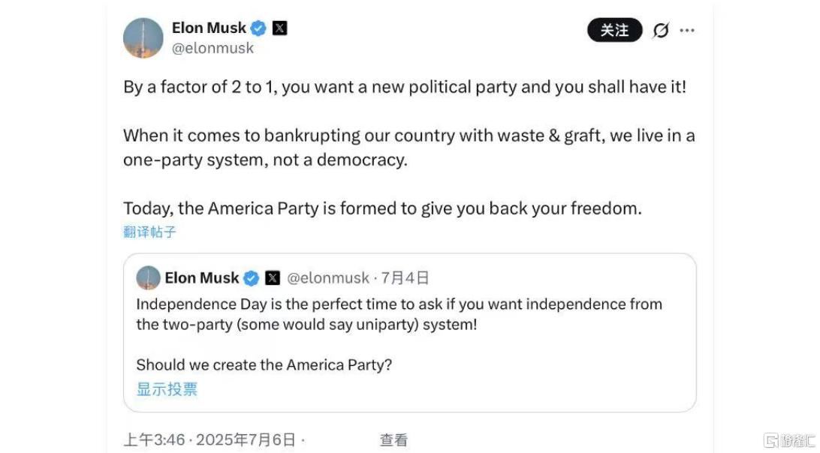Click the blue verified badge in main post header
The height and width of the screenshot is (453, 820).
click(x=258, y=28)
